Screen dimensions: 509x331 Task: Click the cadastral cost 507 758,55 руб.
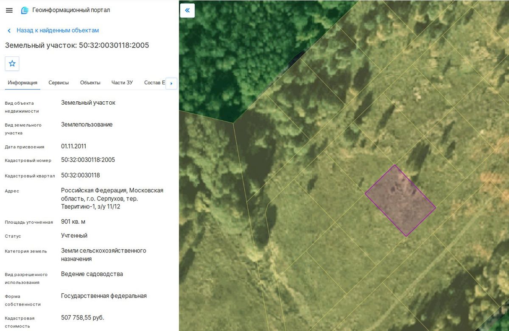tap(82, 317)
